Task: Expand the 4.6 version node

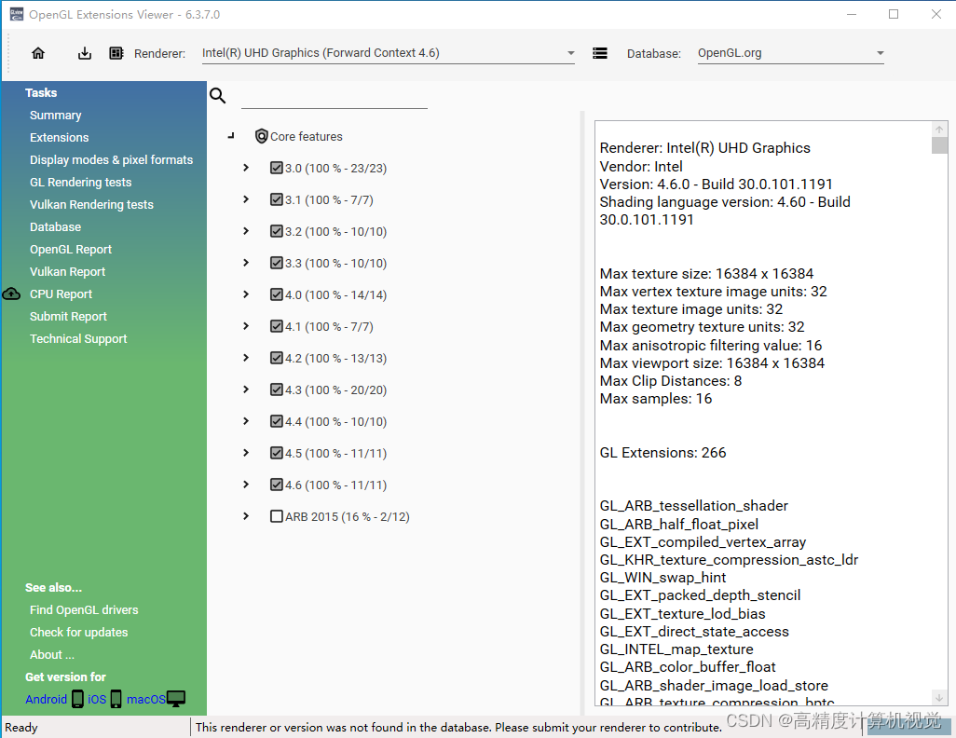Action: pyautogui.click(x=246, y=485)
